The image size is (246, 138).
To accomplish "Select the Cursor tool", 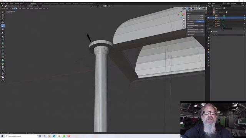I will [3, 15].
